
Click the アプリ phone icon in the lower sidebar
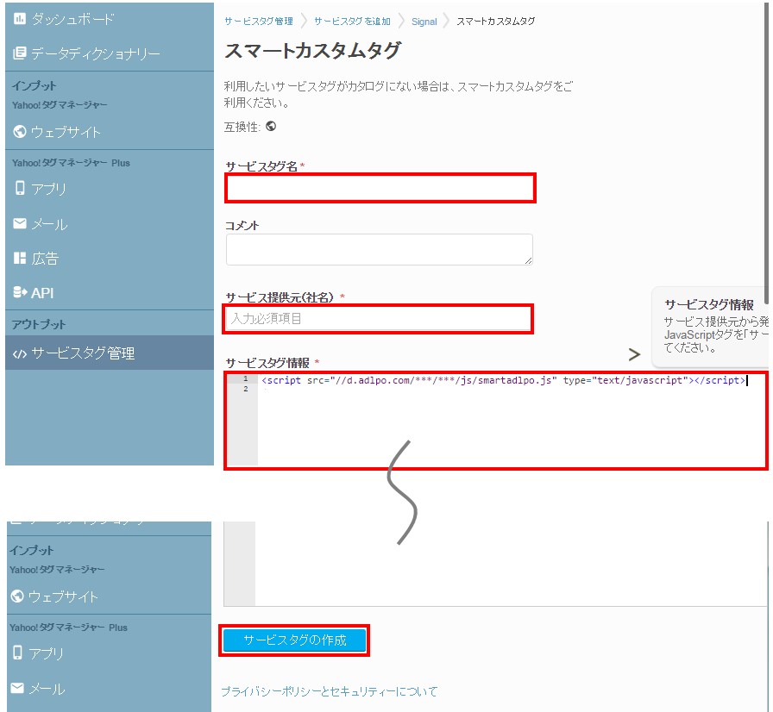click(17, 653)
